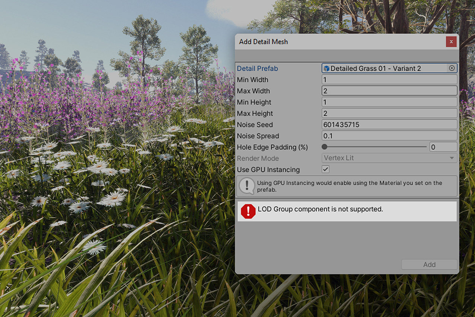Click the Detail Prefab label

click(257, 69)
